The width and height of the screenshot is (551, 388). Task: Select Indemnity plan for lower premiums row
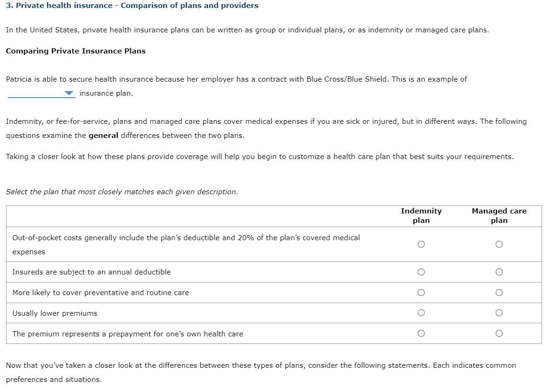pos(421,313)
